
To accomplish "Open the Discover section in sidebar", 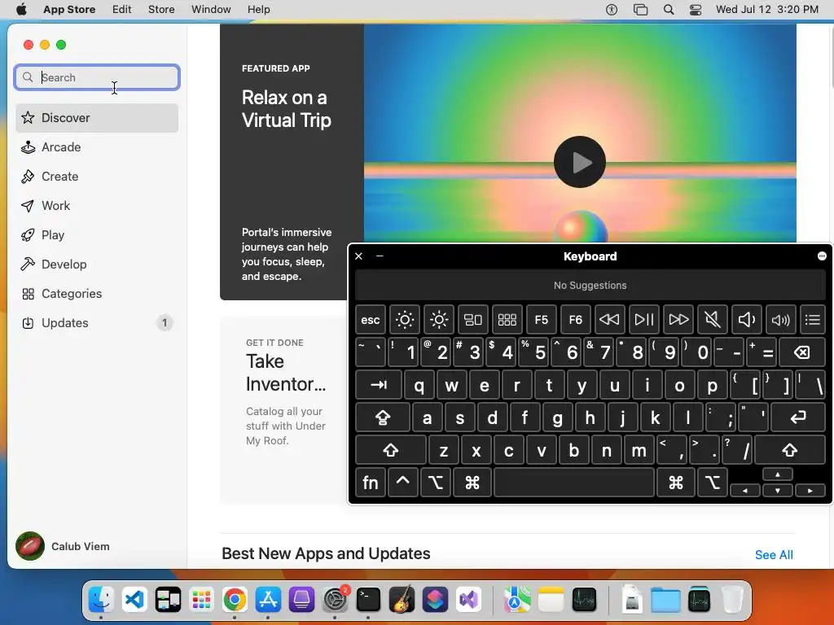I will (x=97, y=118).
